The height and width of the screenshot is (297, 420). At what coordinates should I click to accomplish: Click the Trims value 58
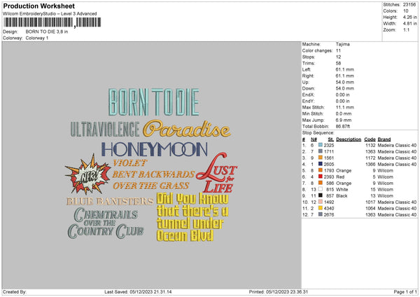(338, 63)
